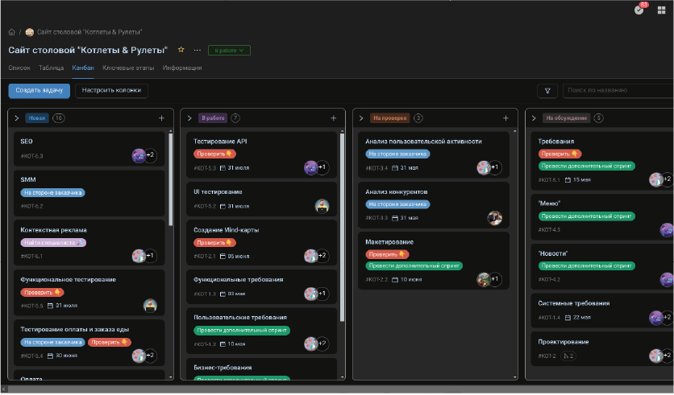Switch to the Таблица tab
Screen dimensions: 674x395
51,68
